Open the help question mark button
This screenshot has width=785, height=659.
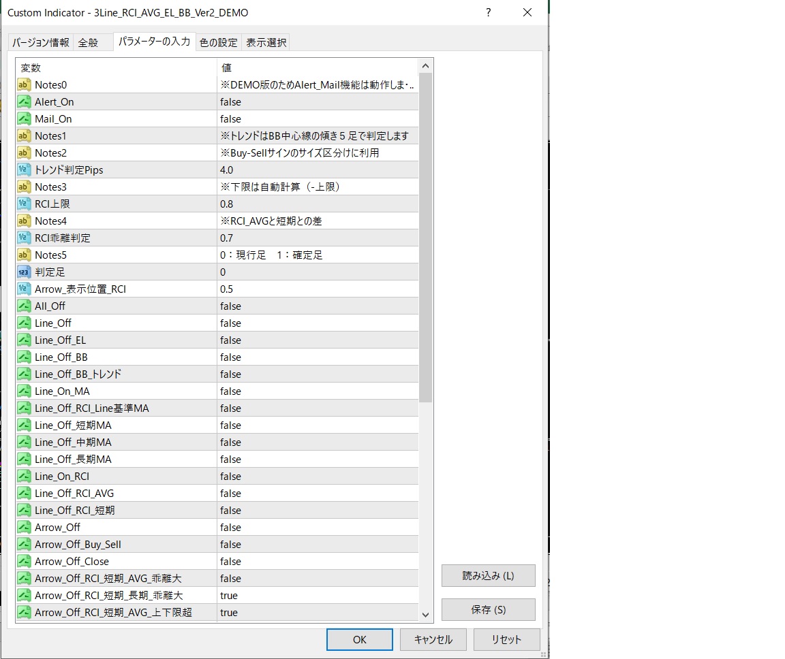(488, 12)
